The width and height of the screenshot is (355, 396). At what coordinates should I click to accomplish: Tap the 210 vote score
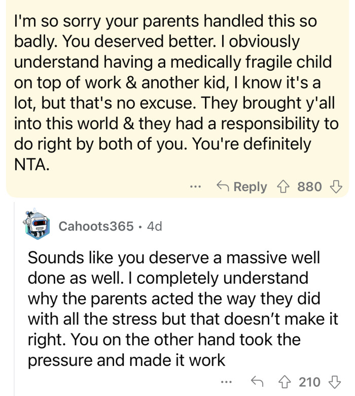coord(310,382)
